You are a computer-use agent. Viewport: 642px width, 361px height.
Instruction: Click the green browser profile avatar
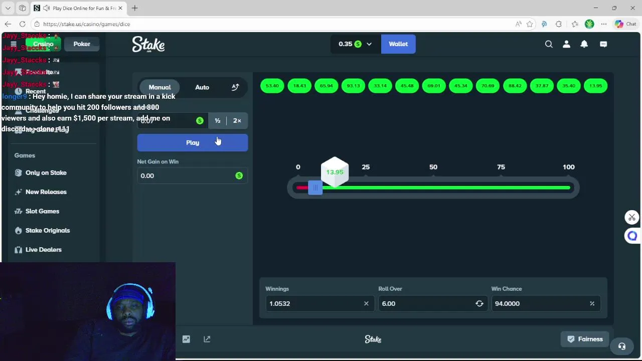click(x=589, y=24)
